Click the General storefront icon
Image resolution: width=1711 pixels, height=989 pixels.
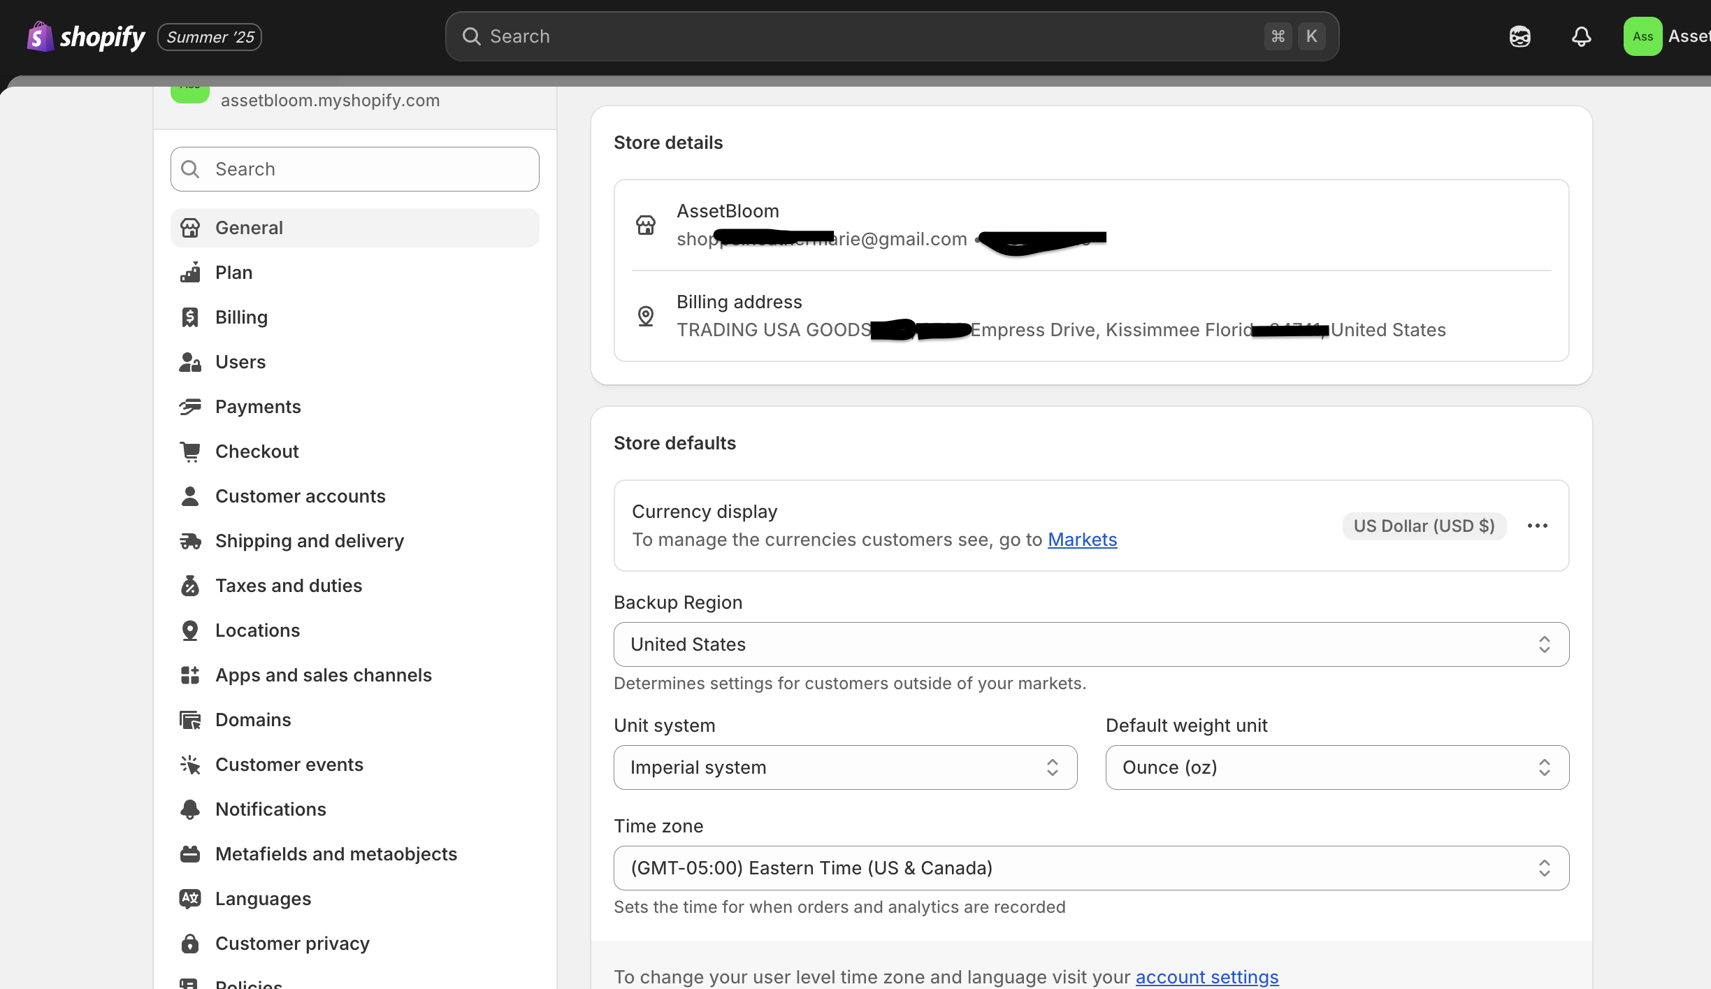(x=190, y=228)
